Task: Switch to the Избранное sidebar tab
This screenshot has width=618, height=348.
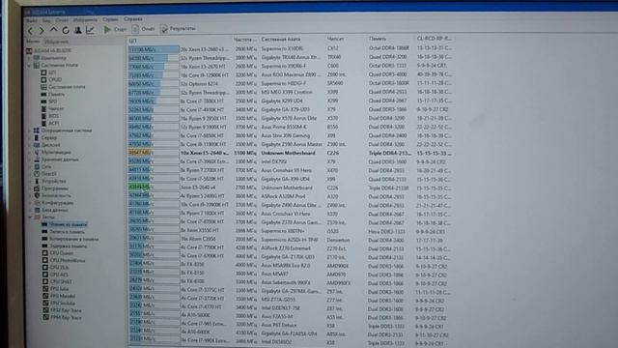Action: (x=56, y=42)
